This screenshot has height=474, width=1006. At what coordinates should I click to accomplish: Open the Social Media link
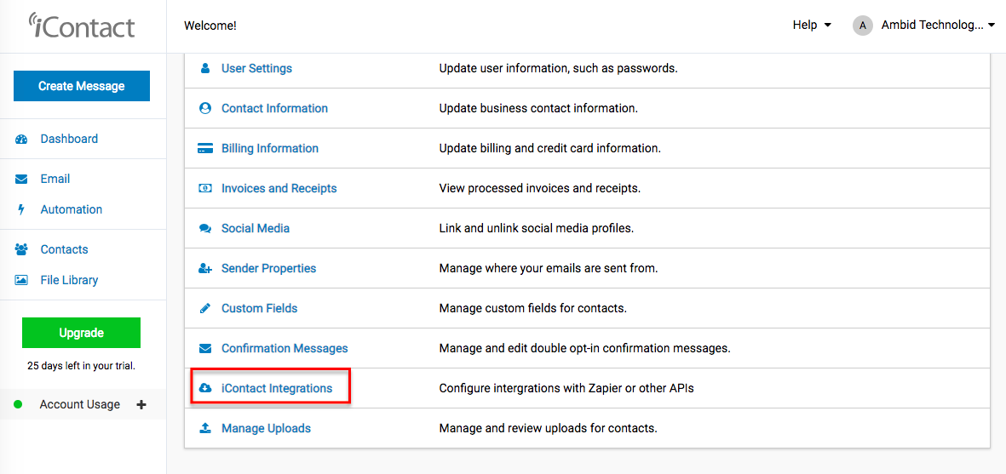[256, 228]
